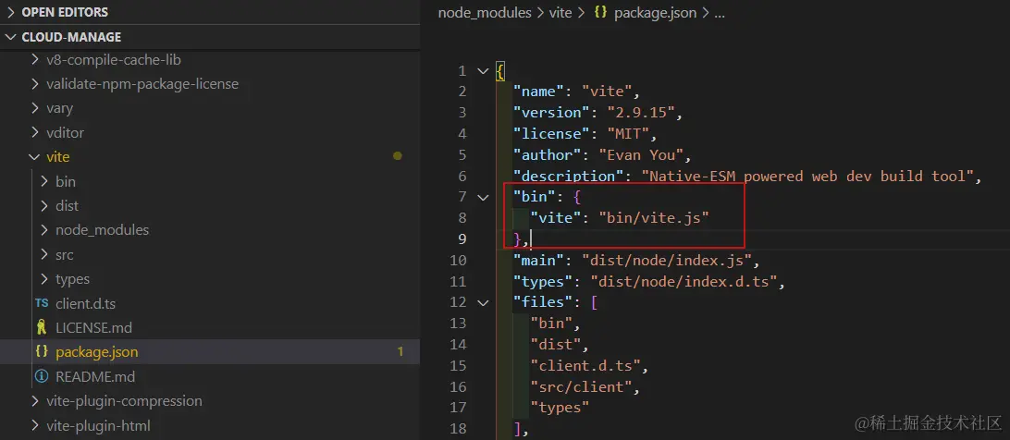Image resolution: width=1010 pixels, height=440 pixels.
Task: Click package.json in the breadcrumb
Action: point(655,13)
